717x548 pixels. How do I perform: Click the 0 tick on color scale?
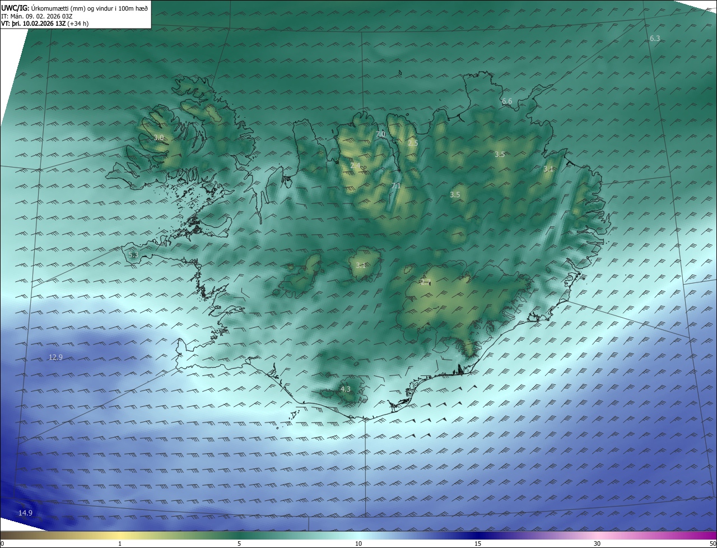[2, 544]
